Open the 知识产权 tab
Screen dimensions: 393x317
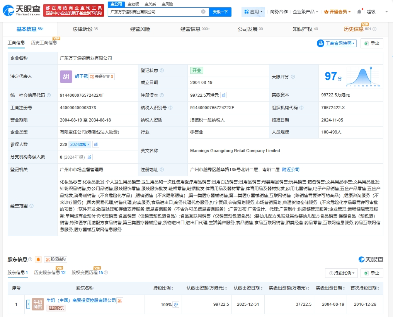click(305, 29)
